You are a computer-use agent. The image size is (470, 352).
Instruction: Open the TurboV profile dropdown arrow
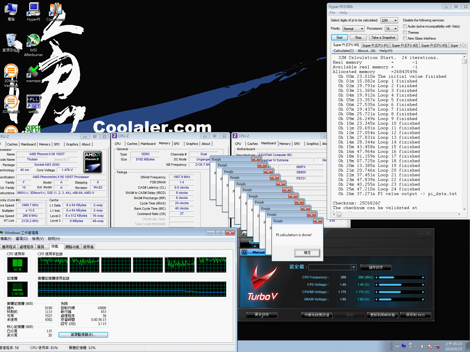(354, 267)
